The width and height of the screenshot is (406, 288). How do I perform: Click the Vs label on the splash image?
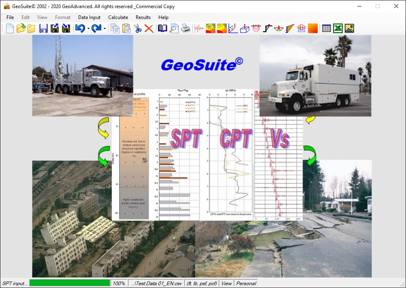[280, 139]
